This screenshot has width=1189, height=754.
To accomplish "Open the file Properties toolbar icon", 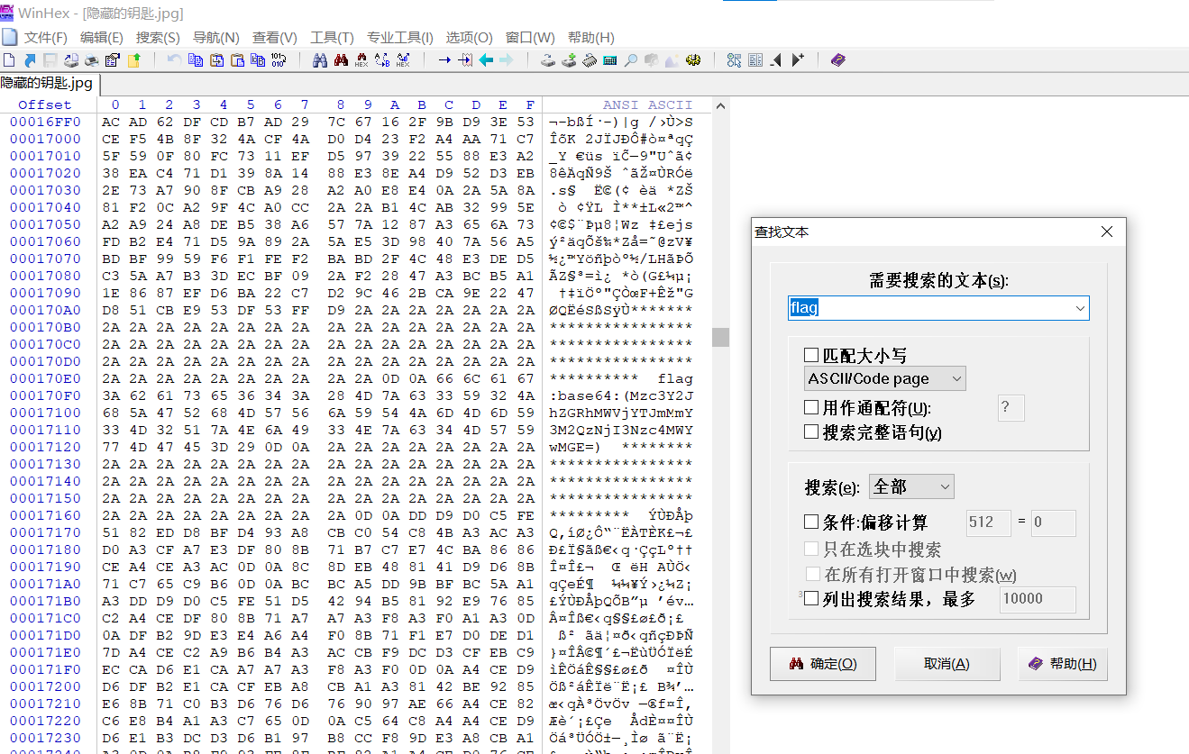I will 114,60.
